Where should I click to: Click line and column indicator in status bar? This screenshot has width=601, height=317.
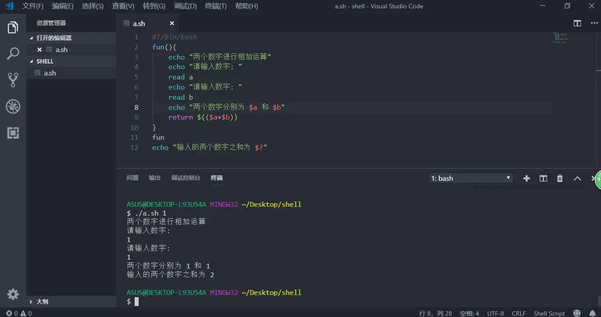point(435,313)
